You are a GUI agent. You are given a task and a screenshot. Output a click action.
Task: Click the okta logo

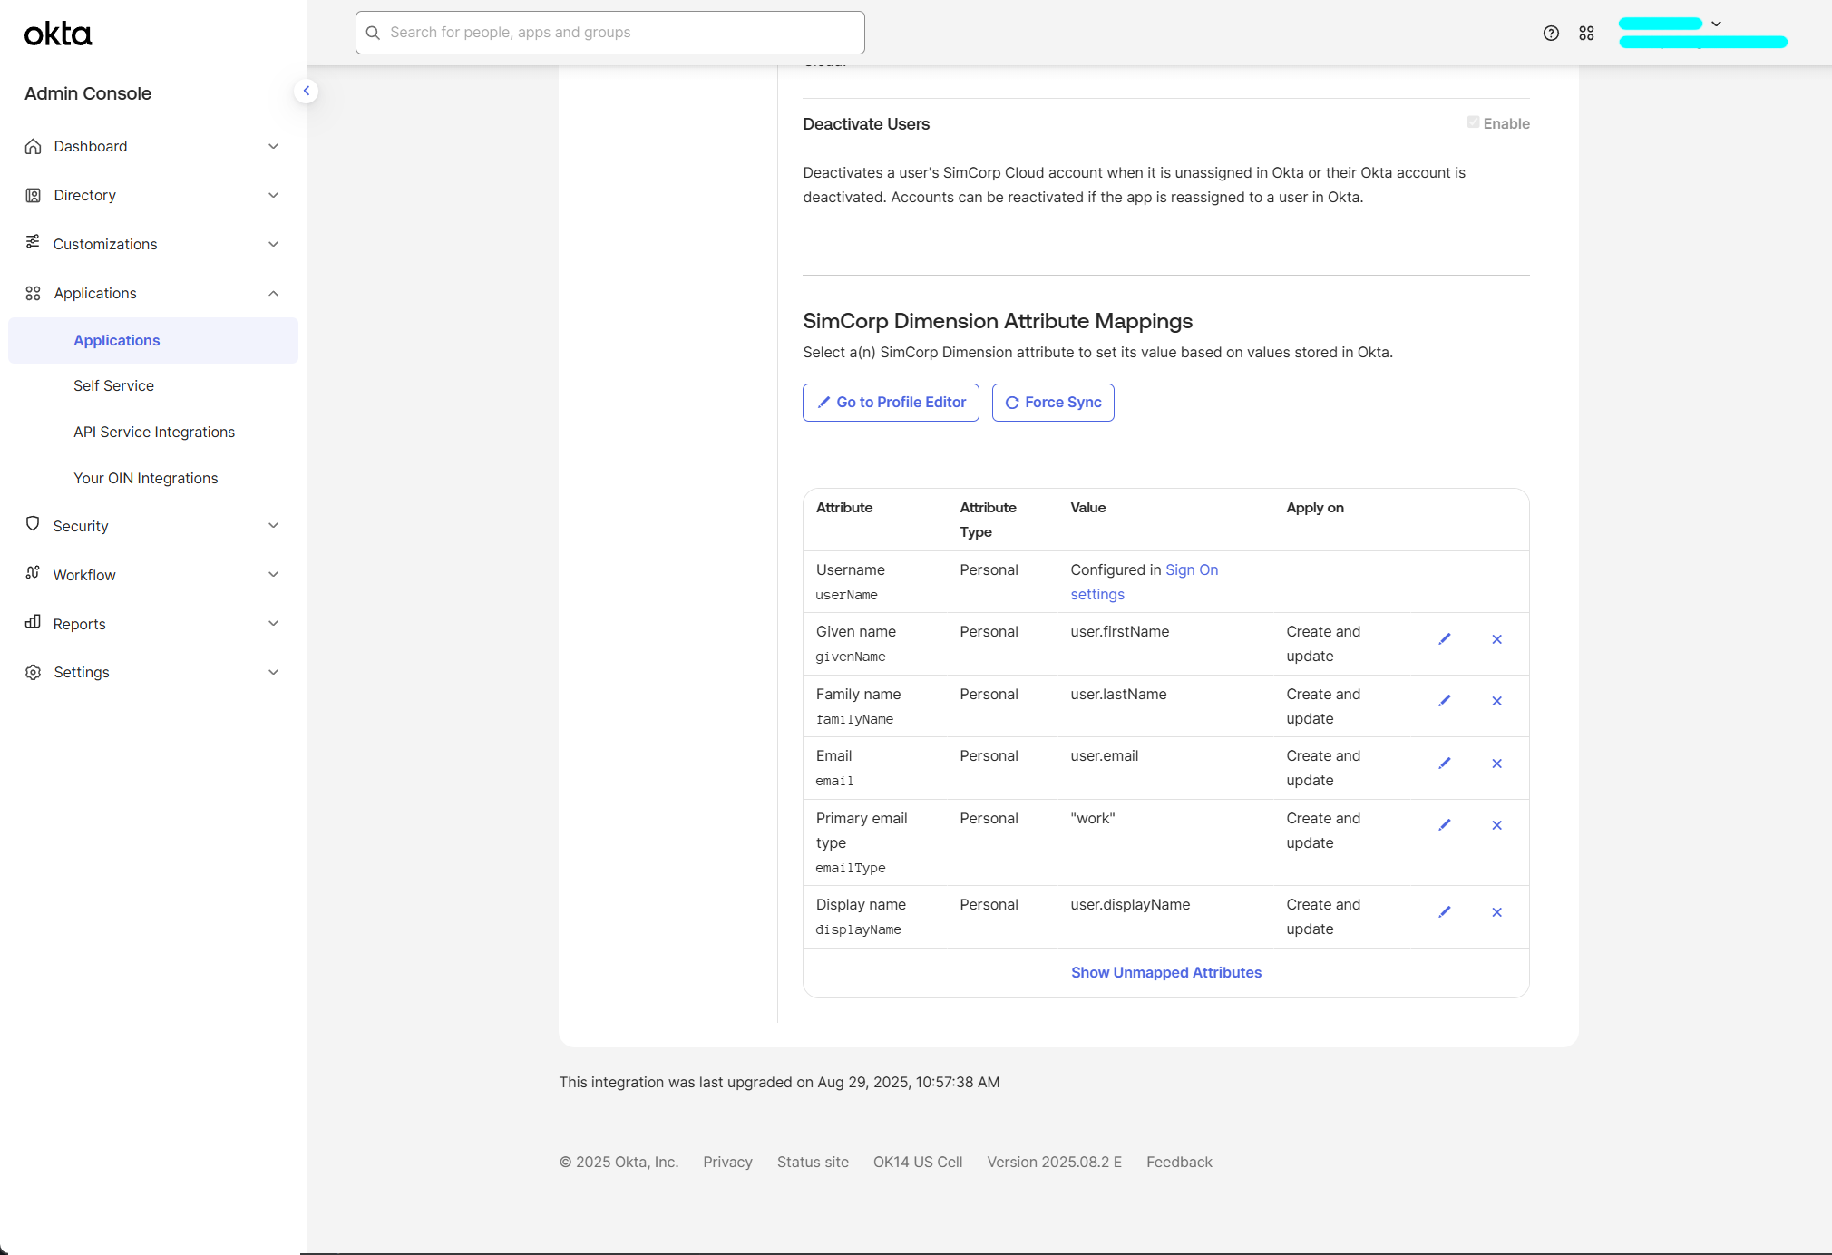pyautogui.click(x=58, y=34)
